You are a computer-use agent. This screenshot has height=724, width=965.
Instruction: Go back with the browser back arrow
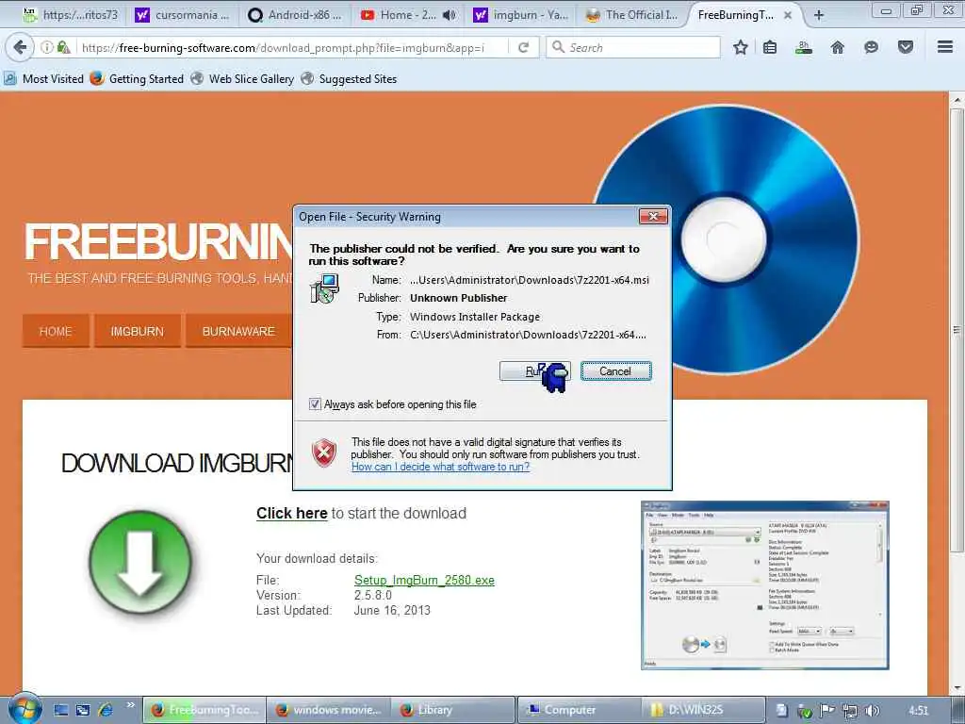pos(20,47)
